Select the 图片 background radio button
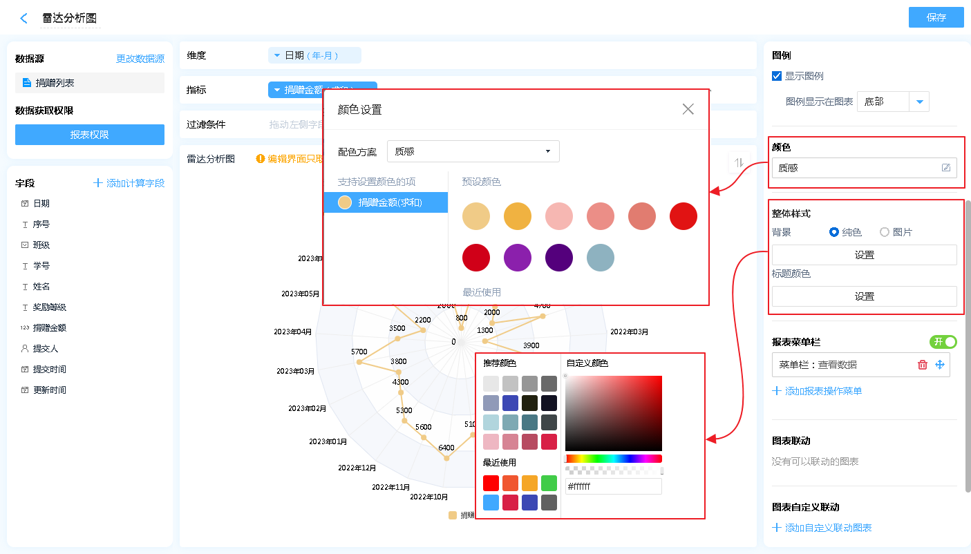Screen dimensions: 971x554 [884, 232]
